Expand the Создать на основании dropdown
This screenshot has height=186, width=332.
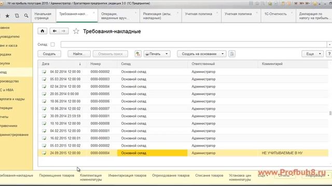click(223, 54)
